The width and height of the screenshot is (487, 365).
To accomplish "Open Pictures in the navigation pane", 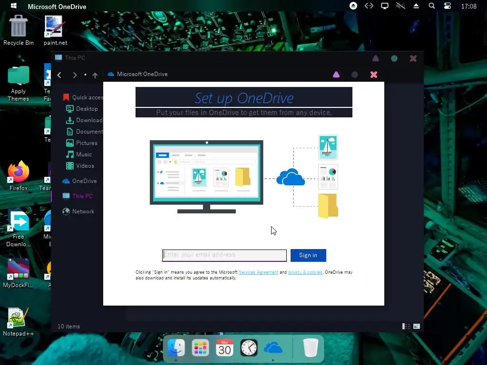I will 82,143.
